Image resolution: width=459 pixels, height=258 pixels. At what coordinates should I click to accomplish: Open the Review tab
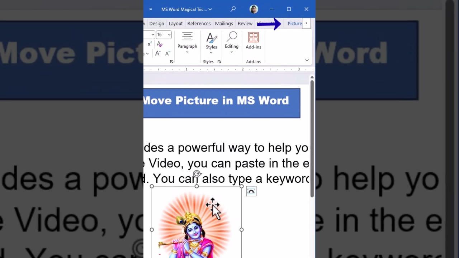[245, 23]
